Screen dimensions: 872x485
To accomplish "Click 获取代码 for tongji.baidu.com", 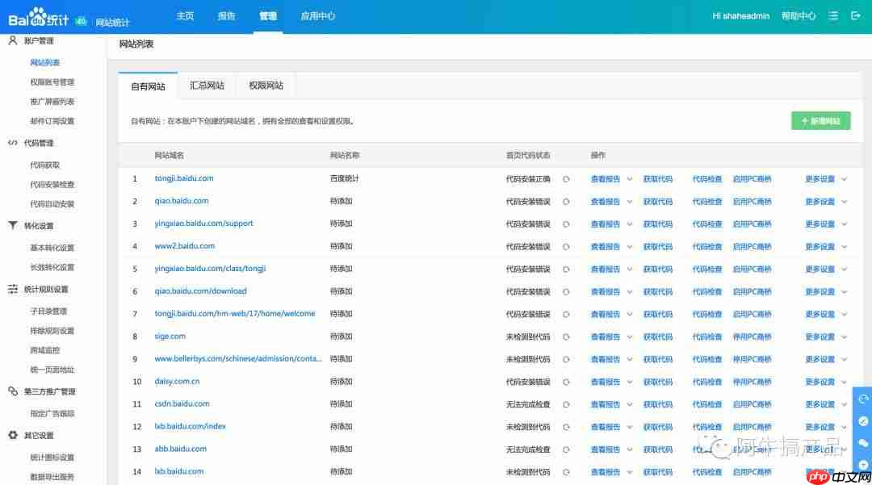I will [x=658, y=179].
